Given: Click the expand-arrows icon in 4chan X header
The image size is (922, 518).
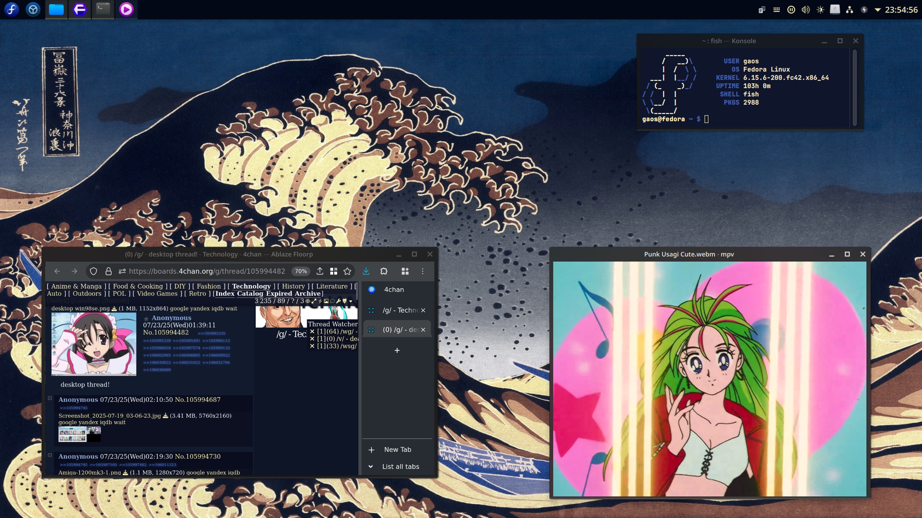Looking at the screenshot, I should coord(314,301).
